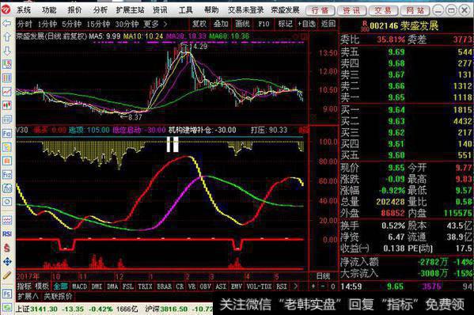Image resolution: width=474 pixels, height=315 pixels.
Task: Open the pie chart icon in left sidebar
Action: click(6, 64)
